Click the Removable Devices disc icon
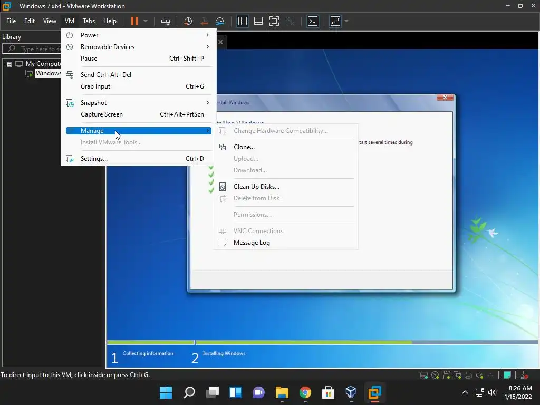The width and height of the screenshot is (540, 405). (70, 47)
